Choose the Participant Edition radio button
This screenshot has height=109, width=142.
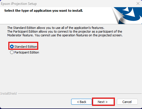point(12,52)
